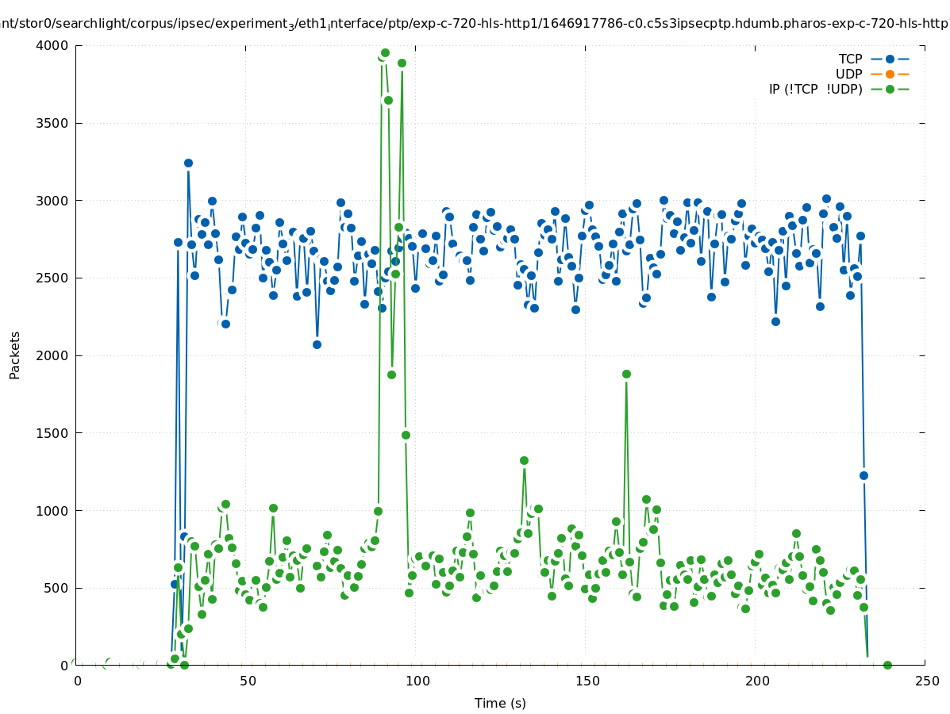
Task: Click the 250 x-axis tick label
Action: point(925,681)
